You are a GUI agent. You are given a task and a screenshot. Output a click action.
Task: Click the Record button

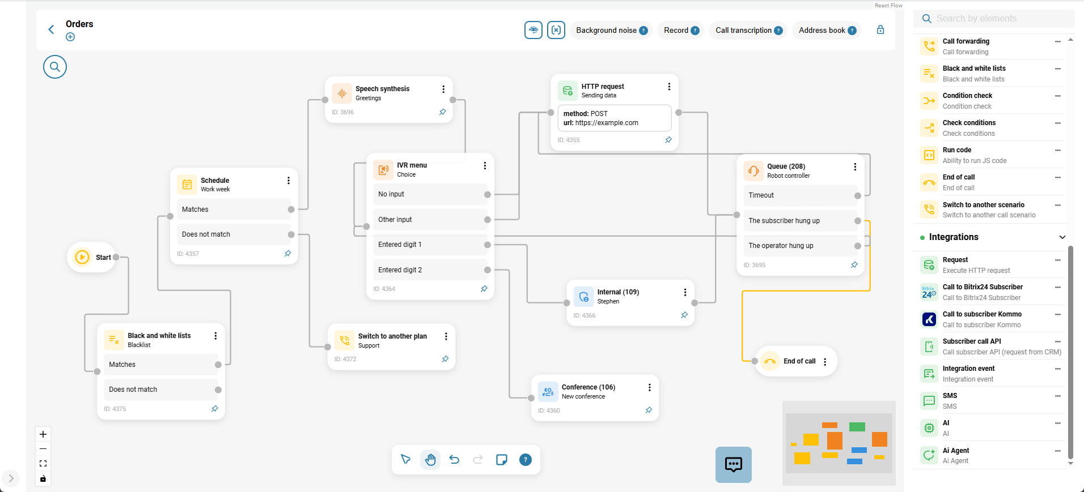(x=676, y=31)
